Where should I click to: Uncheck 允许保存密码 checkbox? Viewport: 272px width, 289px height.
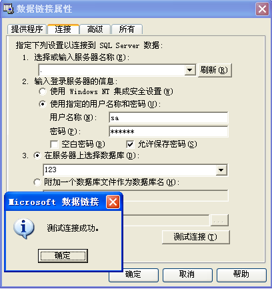click(x=130, y=144)
